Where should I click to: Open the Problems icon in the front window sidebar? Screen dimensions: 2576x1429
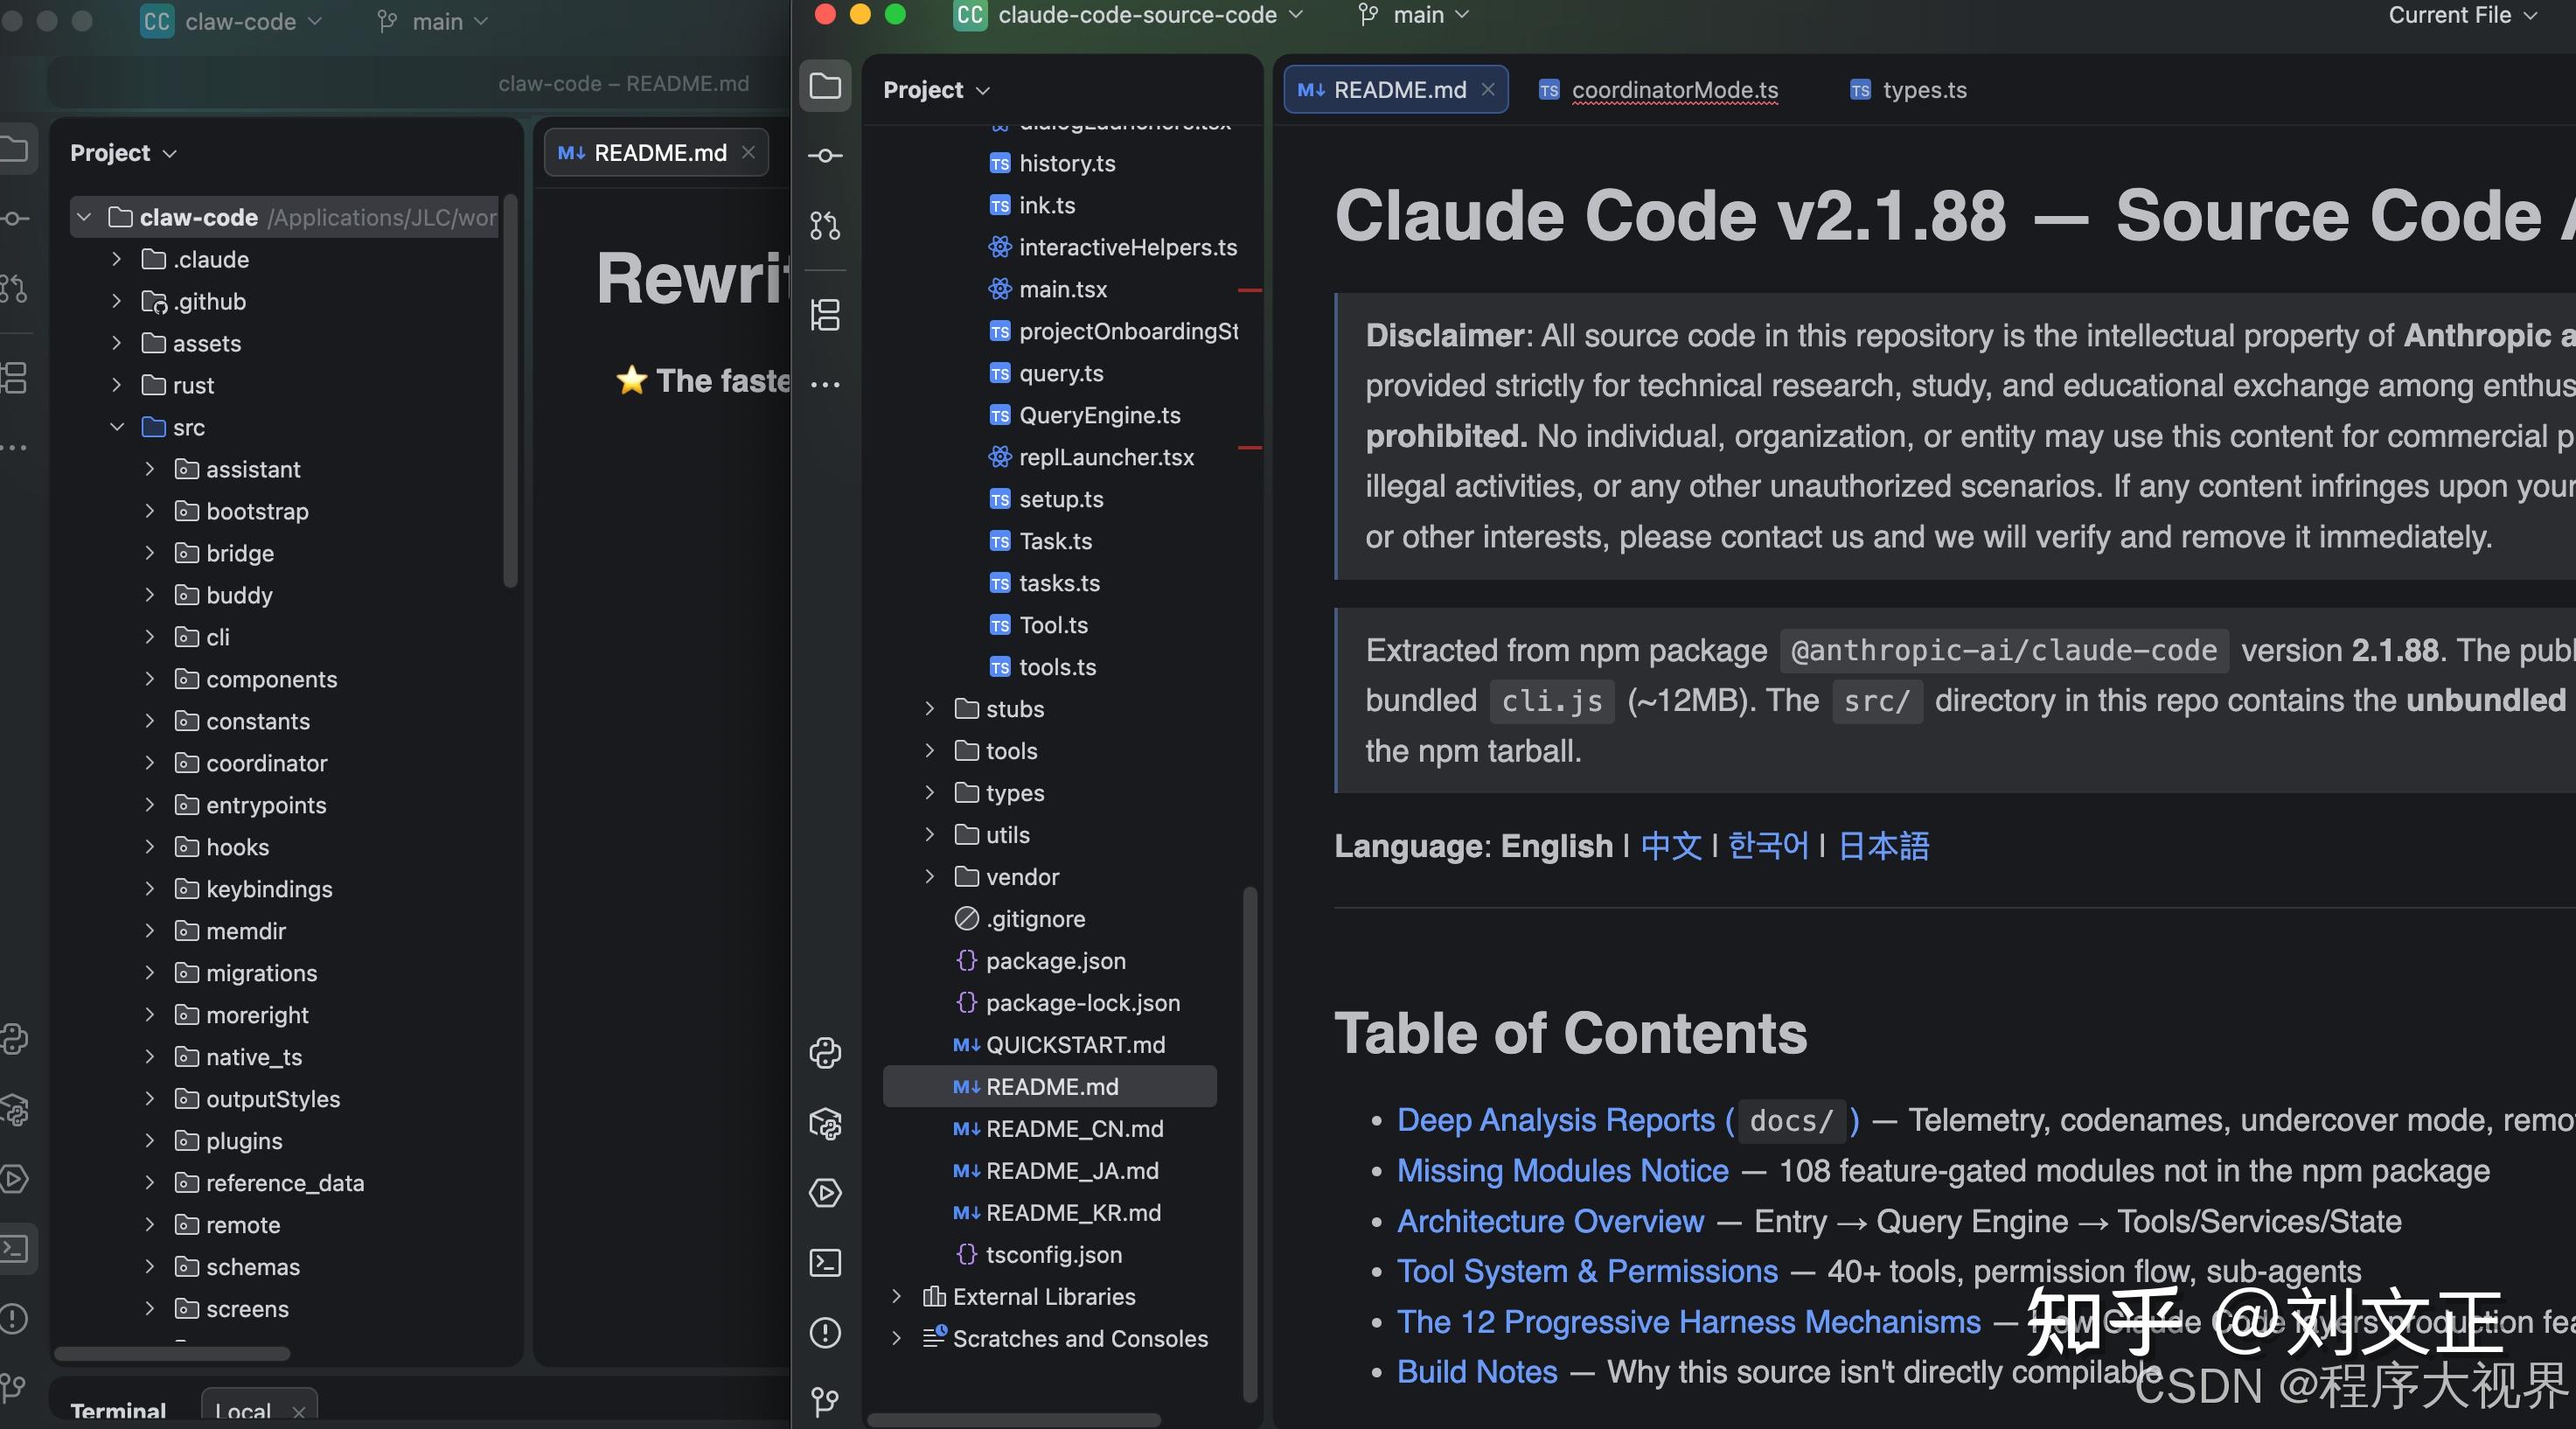(825, 1333)
